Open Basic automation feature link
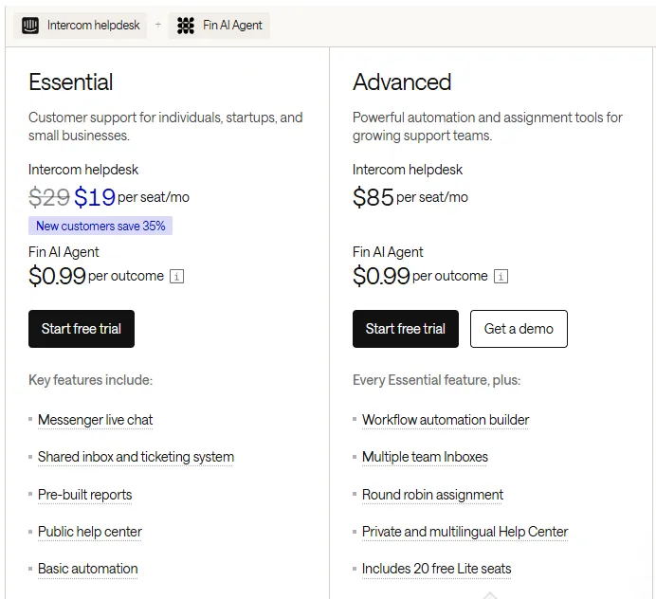This screenshot has width=656, height=599. pyautogui.click(x=88, y=569)
